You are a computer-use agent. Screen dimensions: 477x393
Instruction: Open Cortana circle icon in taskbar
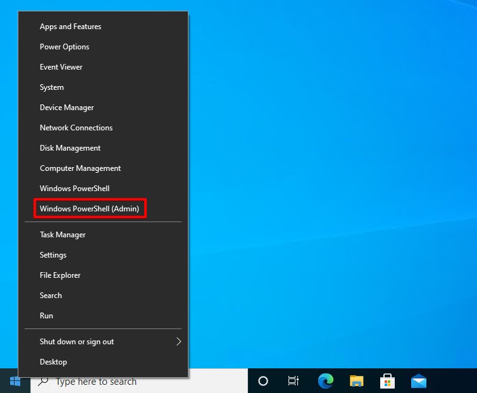click(x=263, y=381)
